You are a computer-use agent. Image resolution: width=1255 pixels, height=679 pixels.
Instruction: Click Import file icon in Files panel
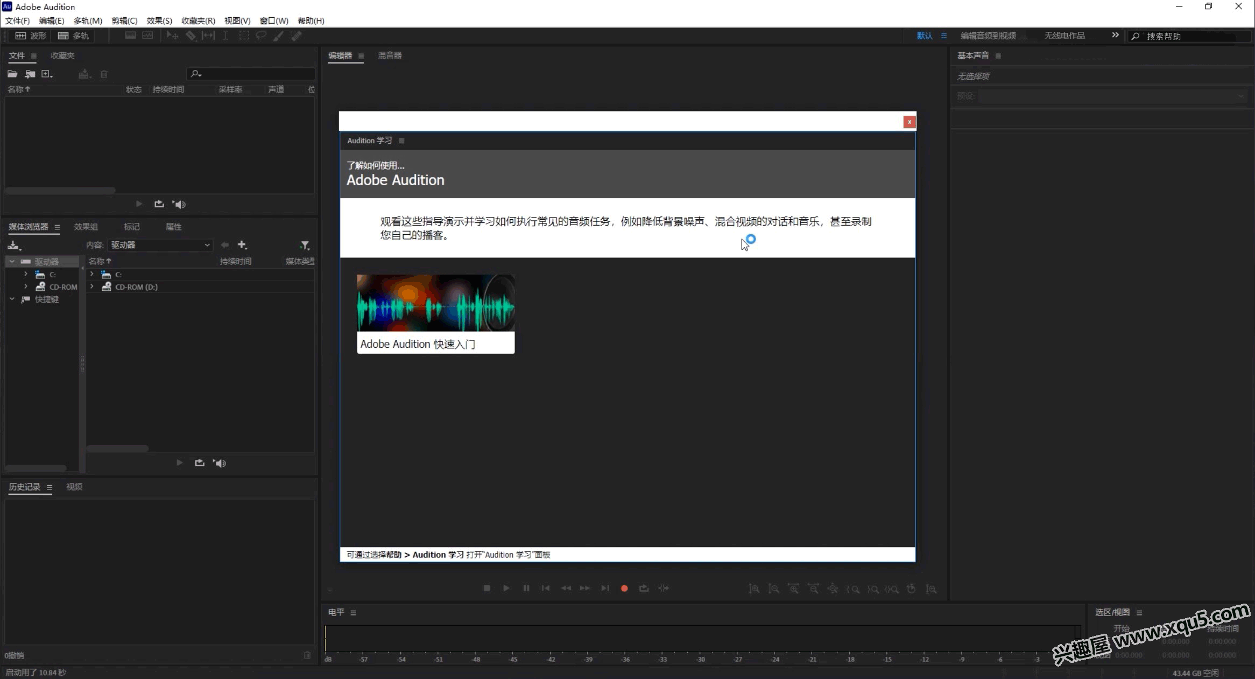coord(30,74)
